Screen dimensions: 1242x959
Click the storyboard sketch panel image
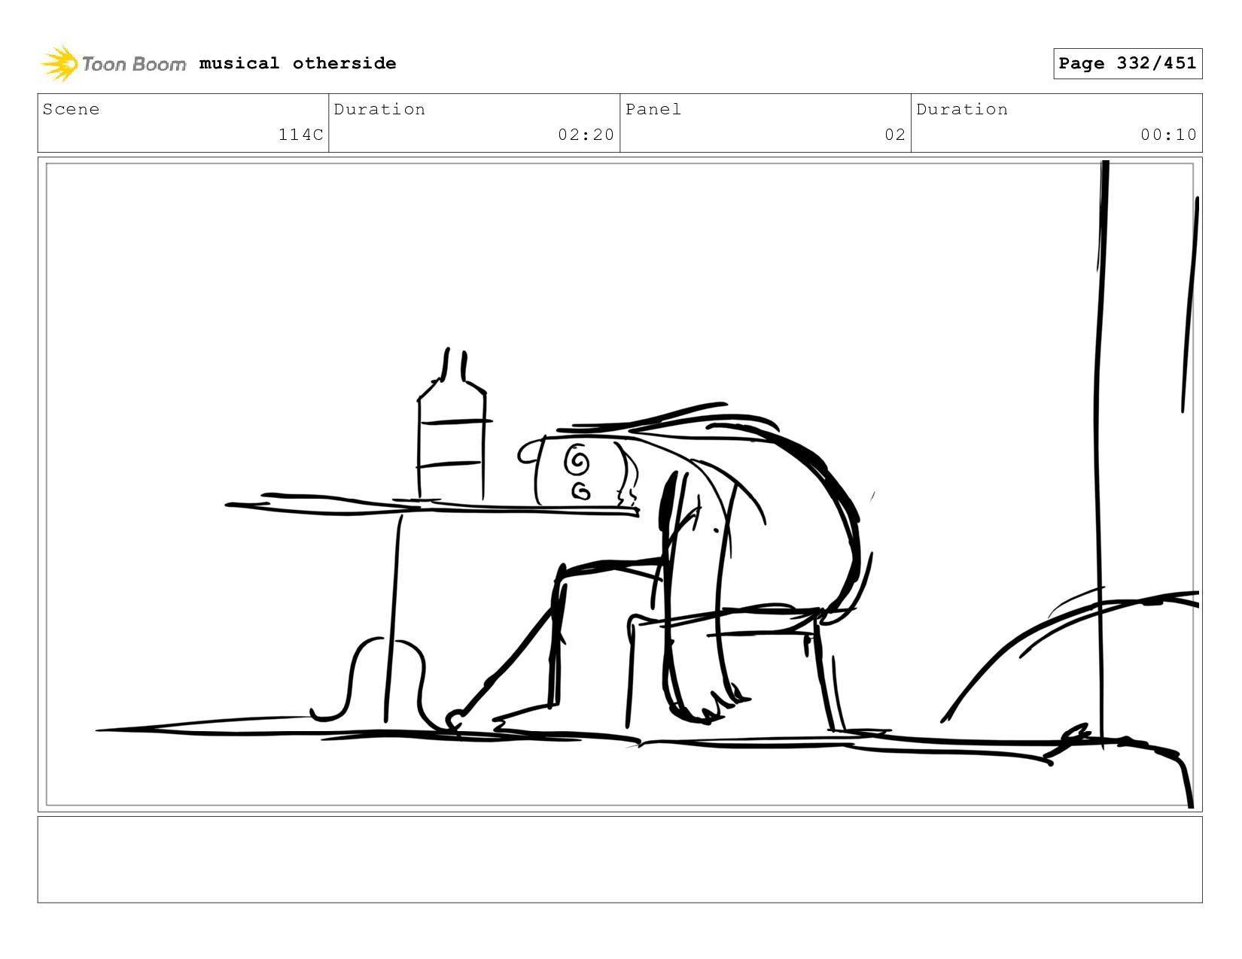pos(620,484)
